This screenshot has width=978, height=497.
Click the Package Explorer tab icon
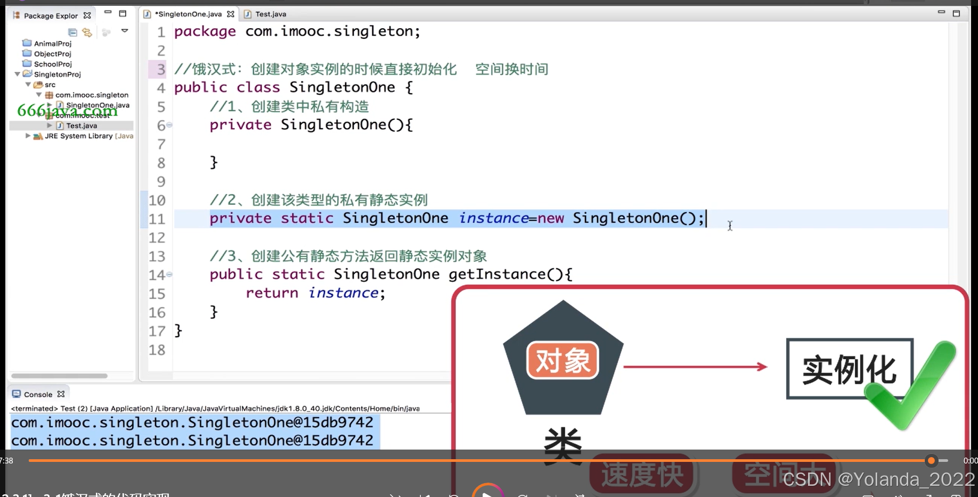(x=17, y=15)
